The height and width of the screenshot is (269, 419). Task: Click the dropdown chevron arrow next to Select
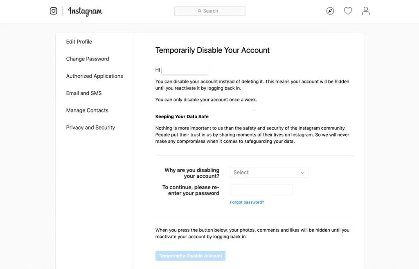302,173
